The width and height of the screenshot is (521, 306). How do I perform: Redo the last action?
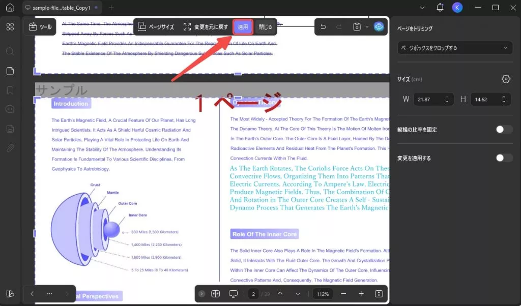pyautogui.click(x=339, y=27)
